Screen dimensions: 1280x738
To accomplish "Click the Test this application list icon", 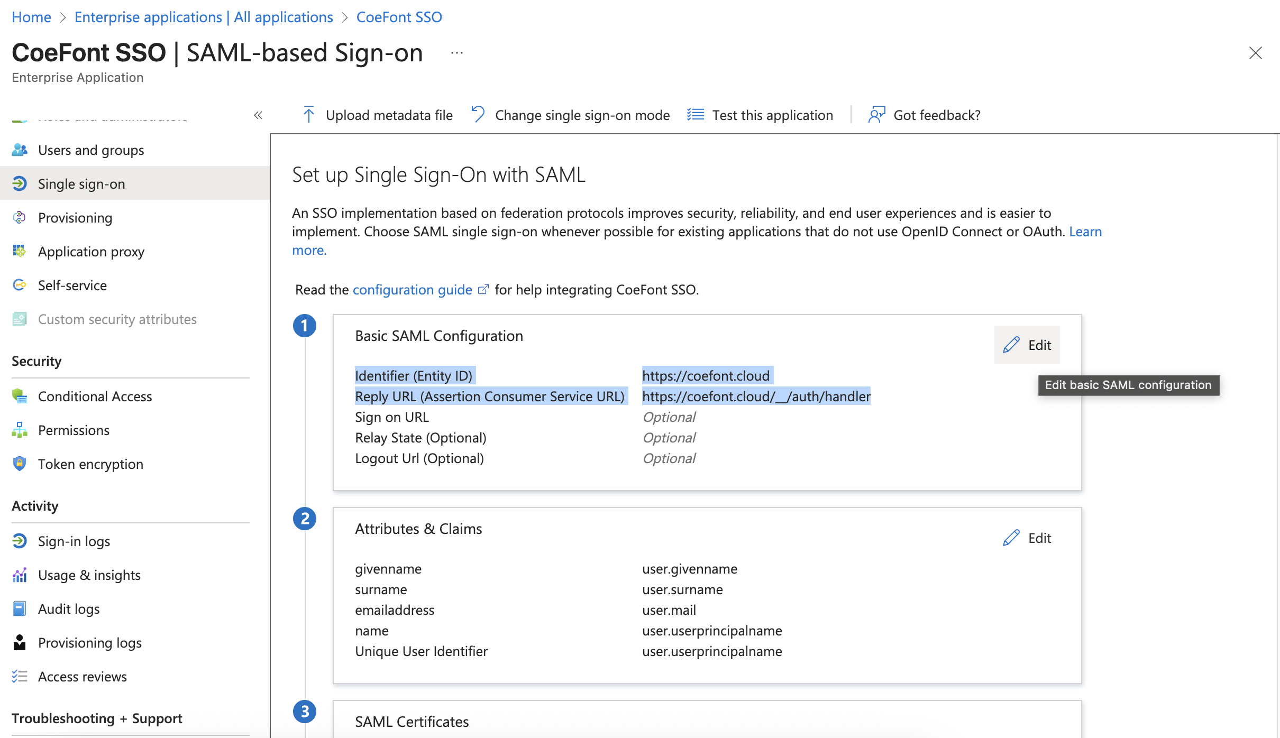I will 696,115.
